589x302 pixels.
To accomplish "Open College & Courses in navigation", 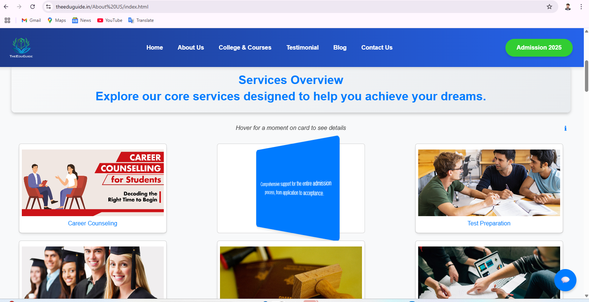I will (245, 47).
